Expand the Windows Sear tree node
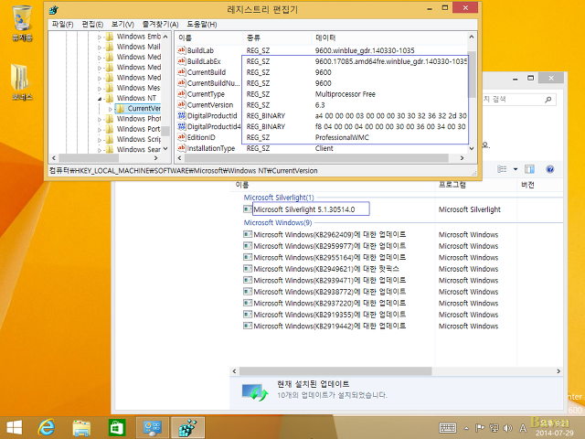Screen dimensions: 585x439 coord(100,150)
